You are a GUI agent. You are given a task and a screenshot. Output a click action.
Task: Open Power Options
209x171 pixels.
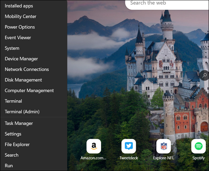(x=20, y=27)
